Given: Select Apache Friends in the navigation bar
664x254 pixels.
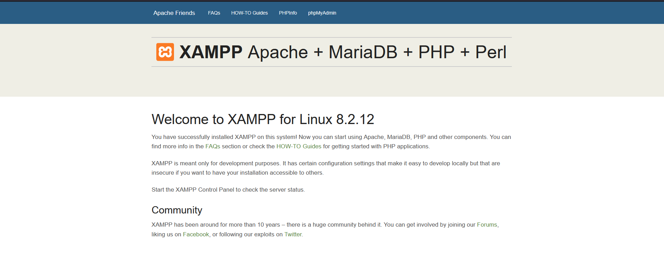Looking at the screenshot, I should [x=174, y=13].
